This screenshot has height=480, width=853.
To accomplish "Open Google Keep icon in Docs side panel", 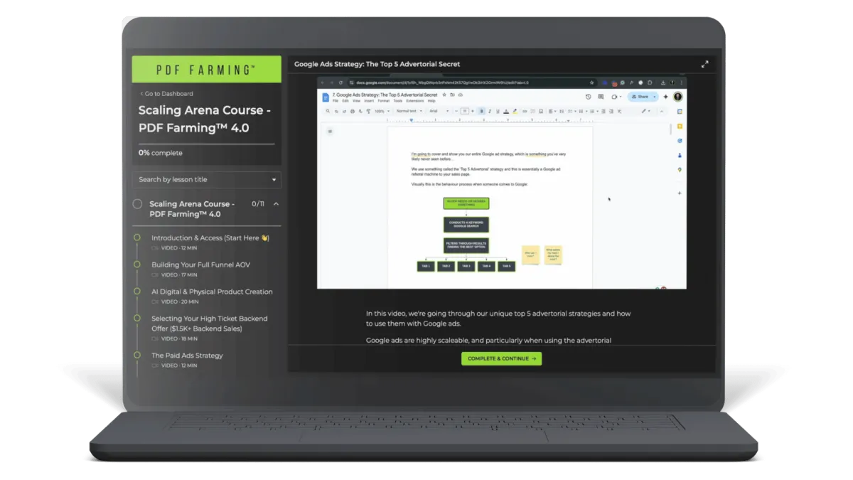I will [x=680, y=126].
